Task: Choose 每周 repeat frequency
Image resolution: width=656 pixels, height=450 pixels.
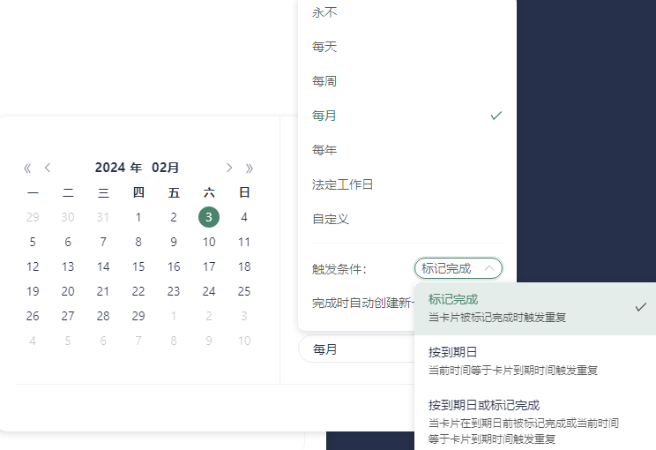Action: (324, 81)
